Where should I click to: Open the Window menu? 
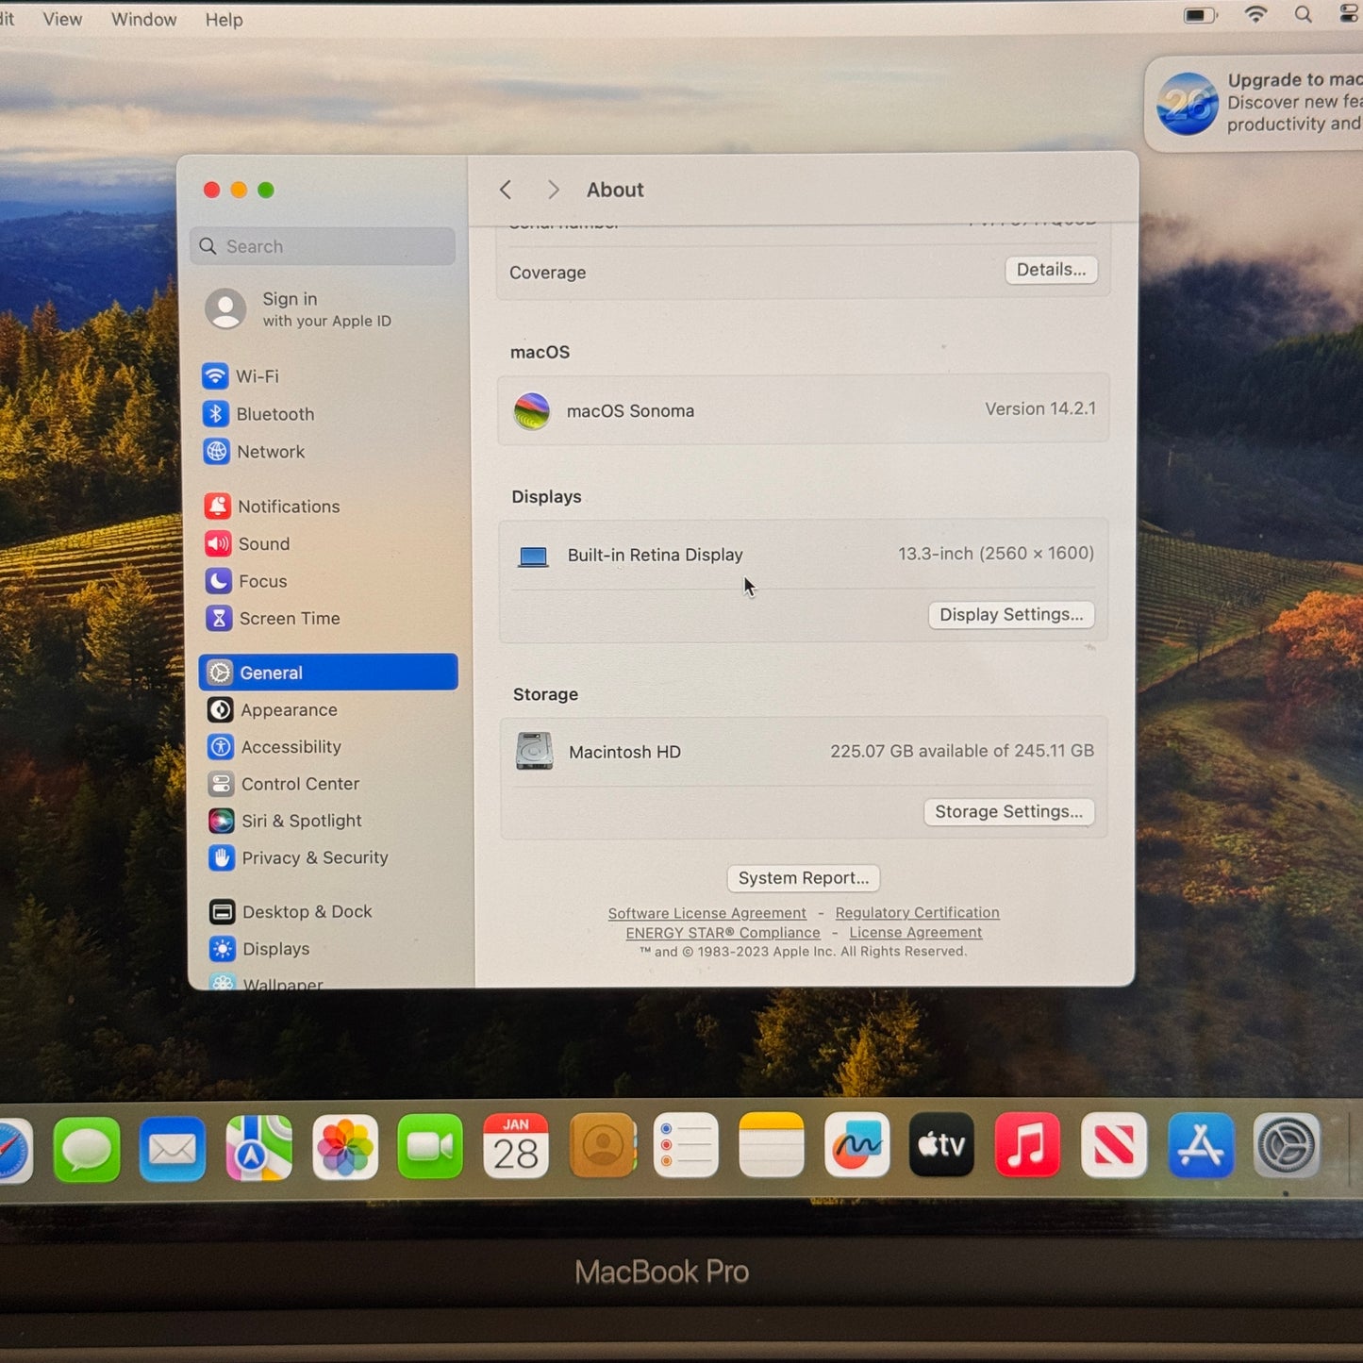coord(143,19)
